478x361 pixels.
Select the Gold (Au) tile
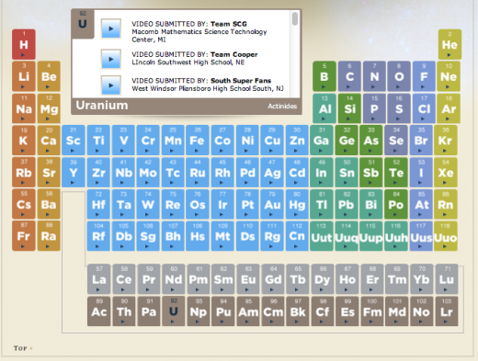[272, 204]
